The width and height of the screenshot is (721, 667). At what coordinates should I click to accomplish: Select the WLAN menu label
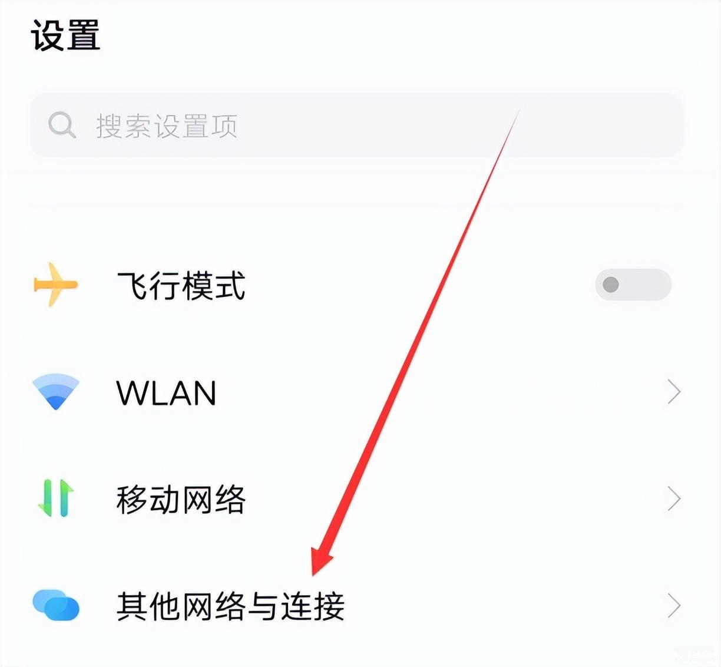(167, 393)
